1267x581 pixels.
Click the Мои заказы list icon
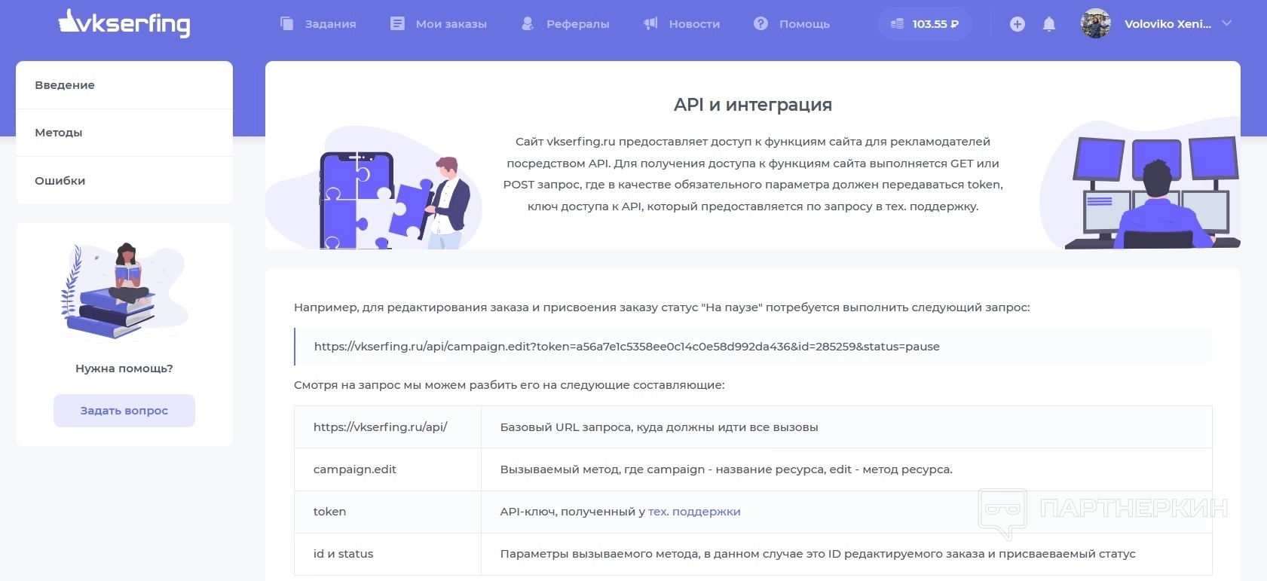coord(397,23)
